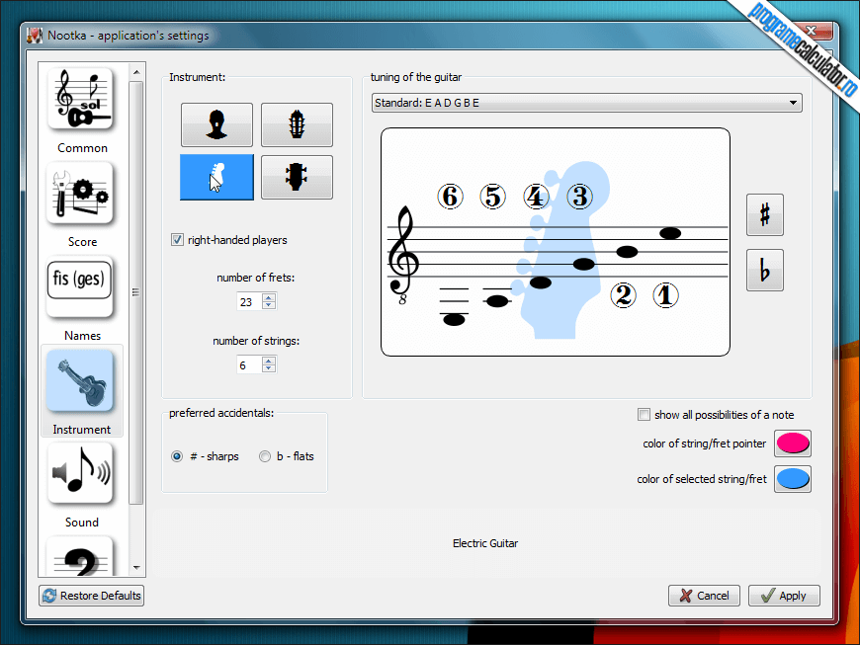Click the number of frets field
Image resolution: width=860 pixels, height=645 pixels.
(249, 301)
